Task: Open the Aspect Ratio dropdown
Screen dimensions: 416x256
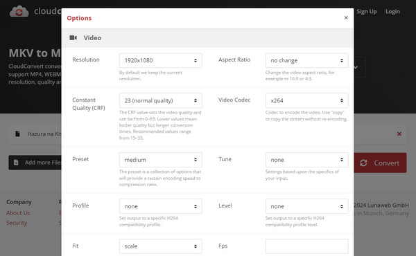Action: pyautogui.click(x=306, y=60)
